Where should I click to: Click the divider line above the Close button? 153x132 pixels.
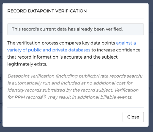(76, 107)
